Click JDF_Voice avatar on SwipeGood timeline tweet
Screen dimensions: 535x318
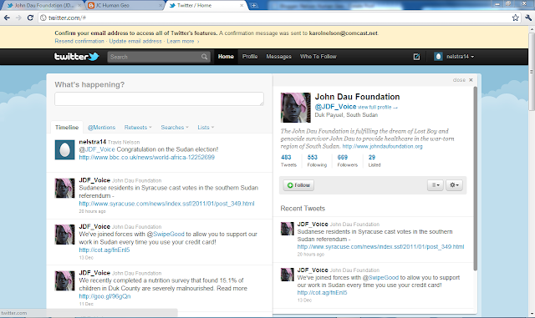(65, 235)
